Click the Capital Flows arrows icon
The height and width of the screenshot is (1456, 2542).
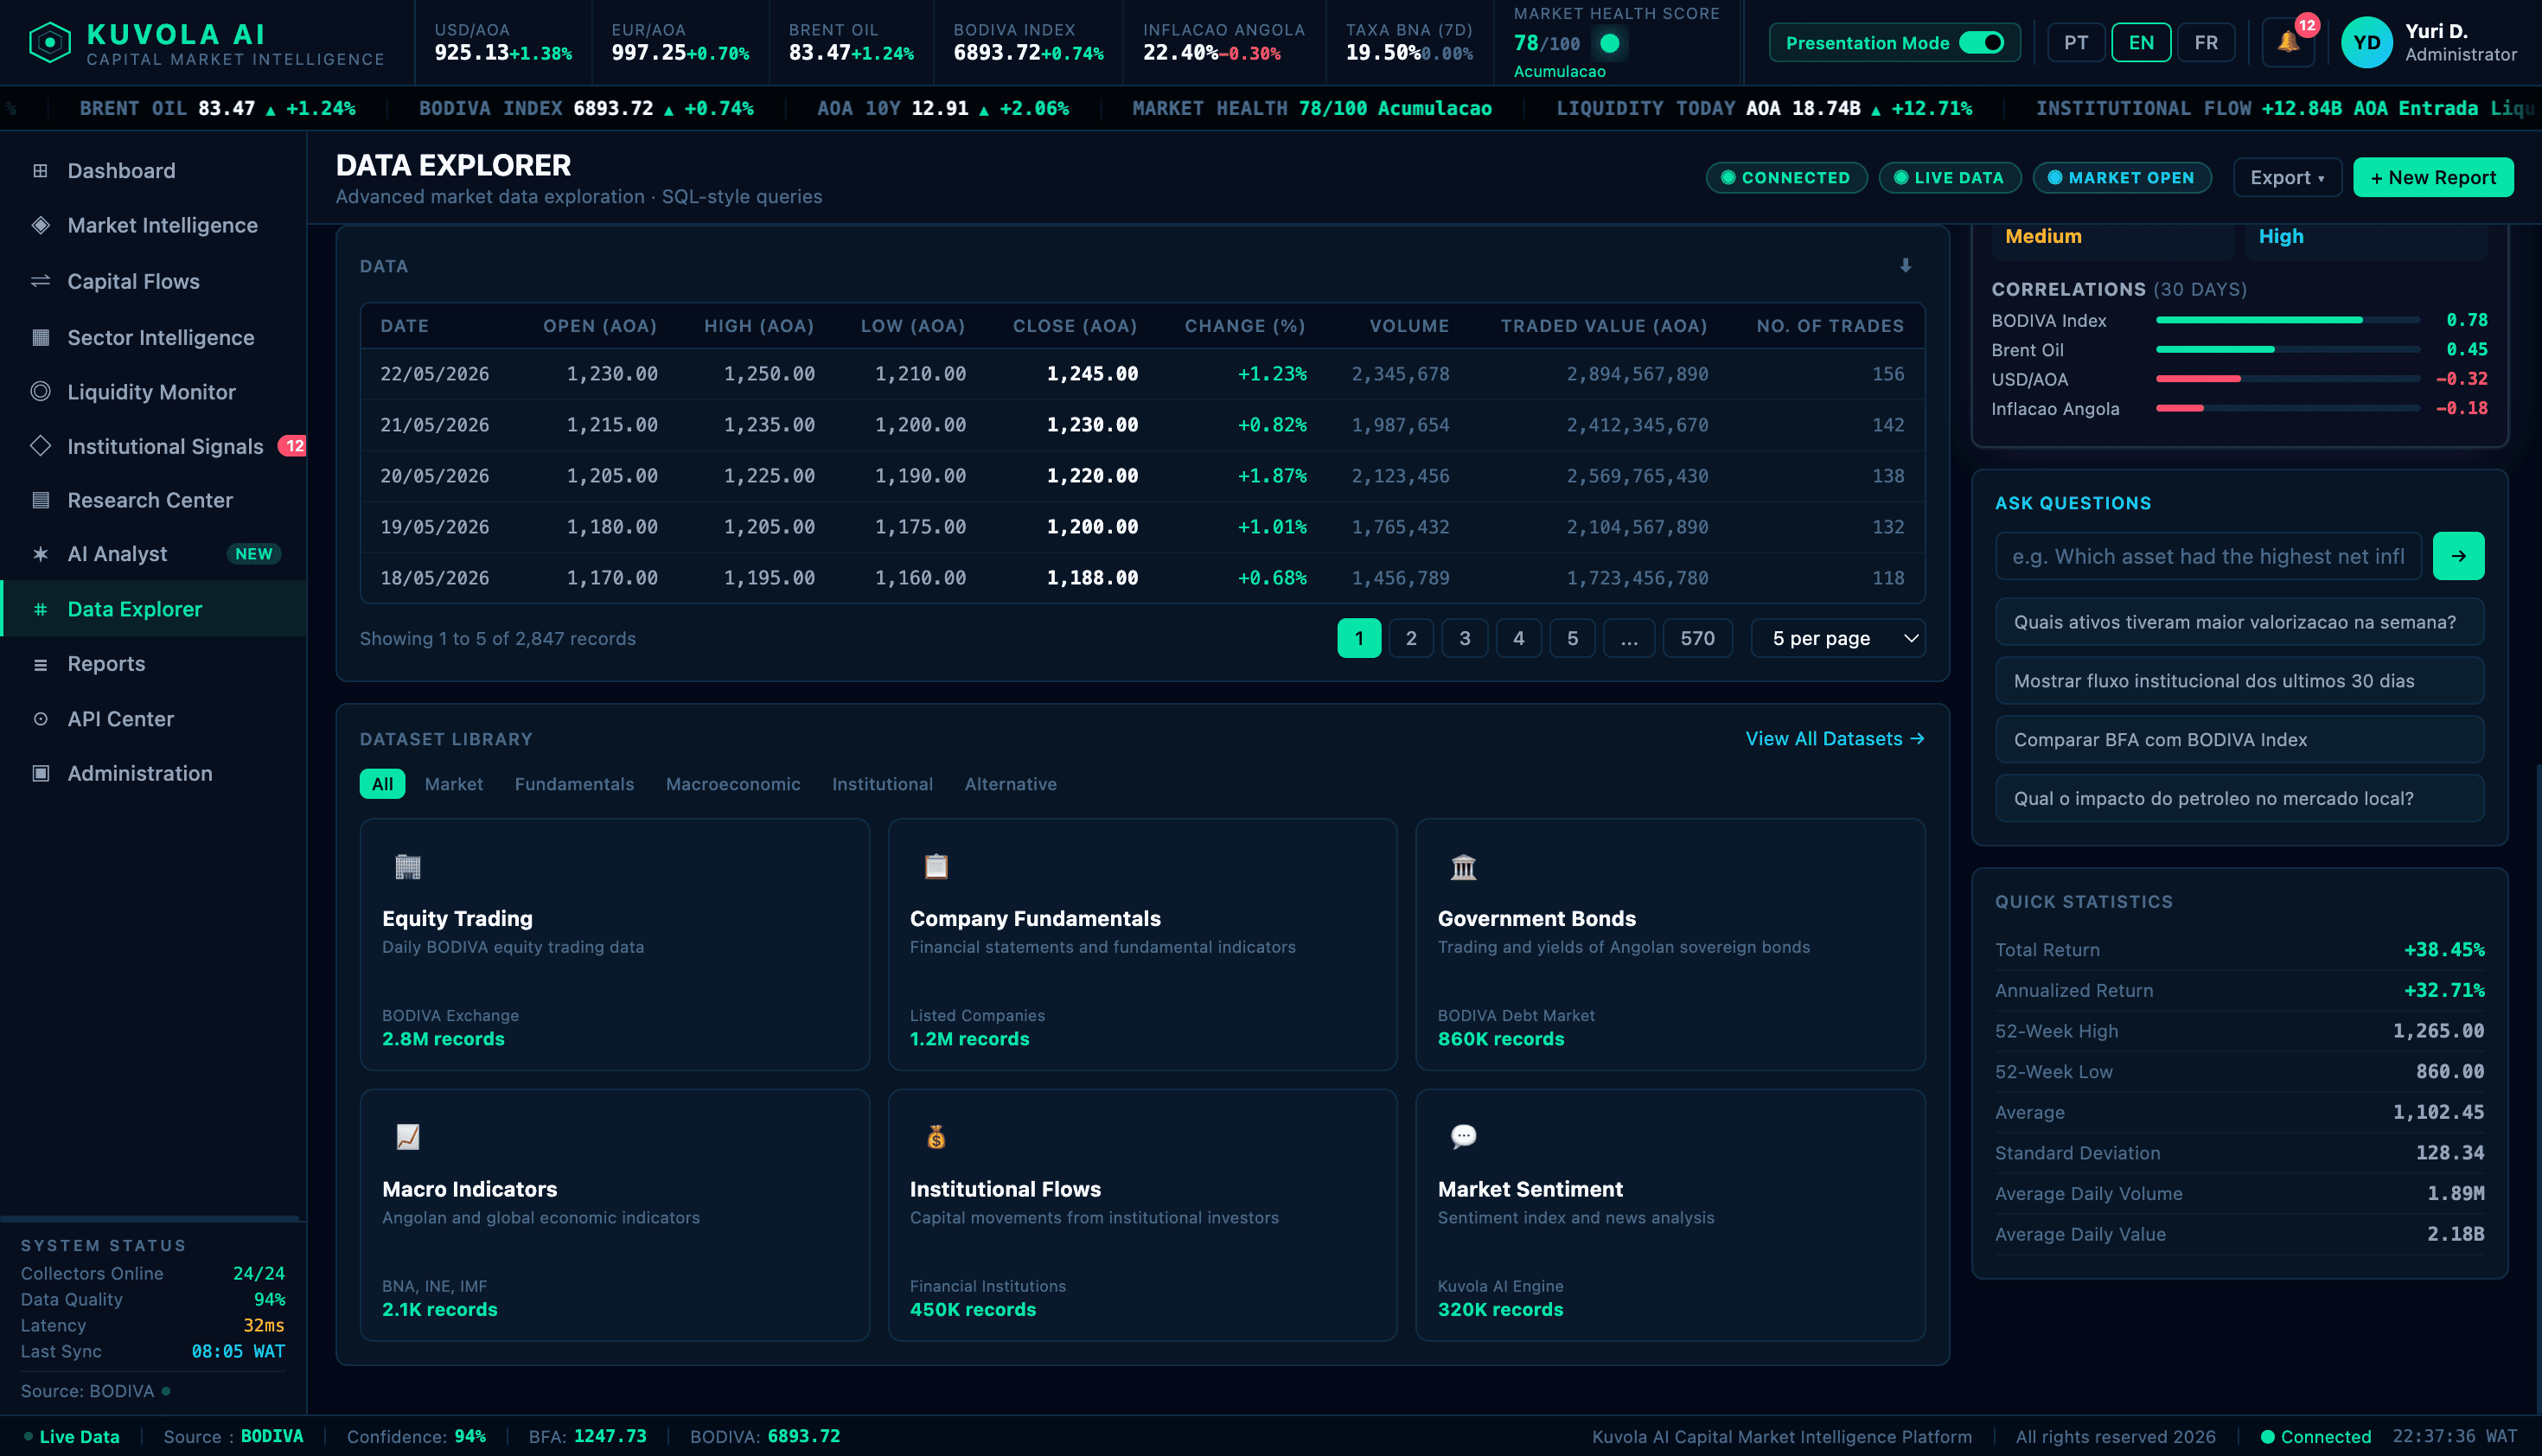(40, 282)
